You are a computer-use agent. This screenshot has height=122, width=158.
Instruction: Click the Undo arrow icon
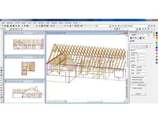31,26
